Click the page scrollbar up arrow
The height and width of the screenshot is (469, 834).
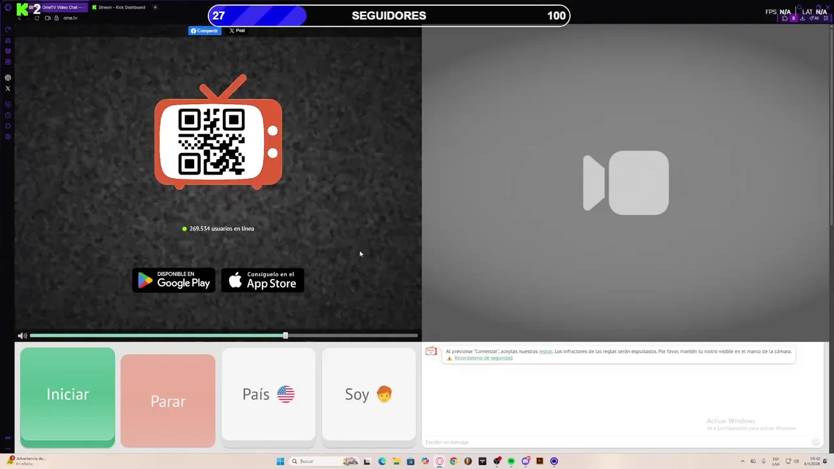click(x=831, y=27)
